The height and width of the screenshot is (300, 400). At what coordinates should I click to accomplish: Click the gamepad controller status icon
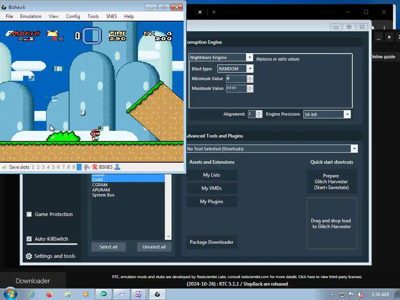87,167
